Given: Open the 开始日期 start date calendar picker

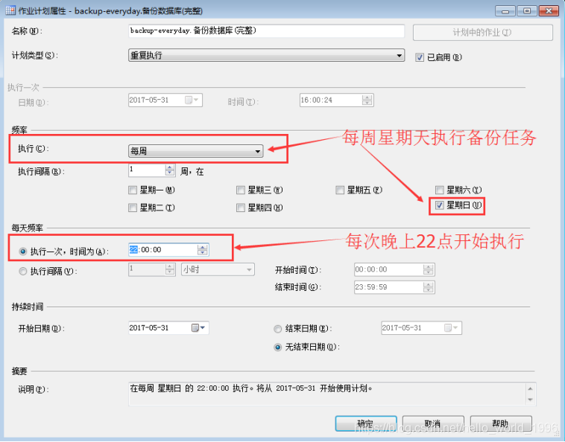Looking at the screenshot, I should pyautogui.click(x=199, y=328).
